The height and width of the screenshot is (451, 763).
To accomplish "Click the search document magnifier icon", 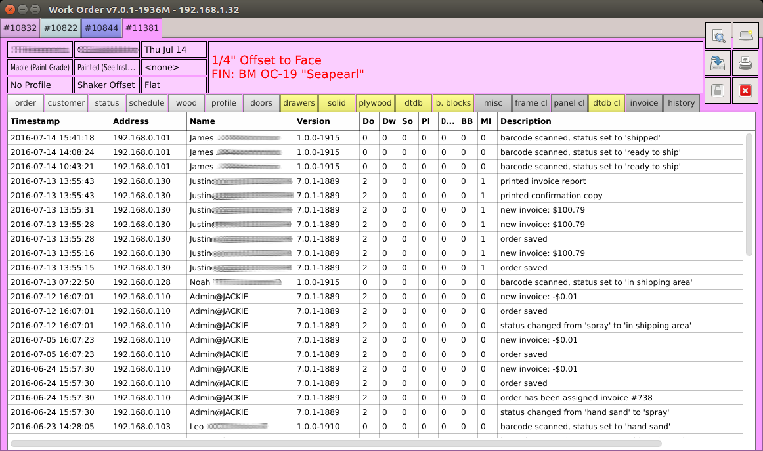I will [x=718, y=36].
